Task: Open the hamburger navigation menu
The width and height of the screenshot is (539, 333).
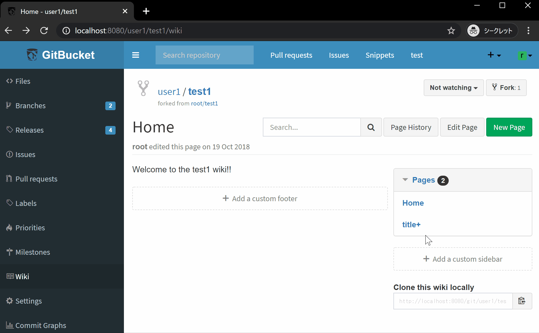Action: click(136, 55)
